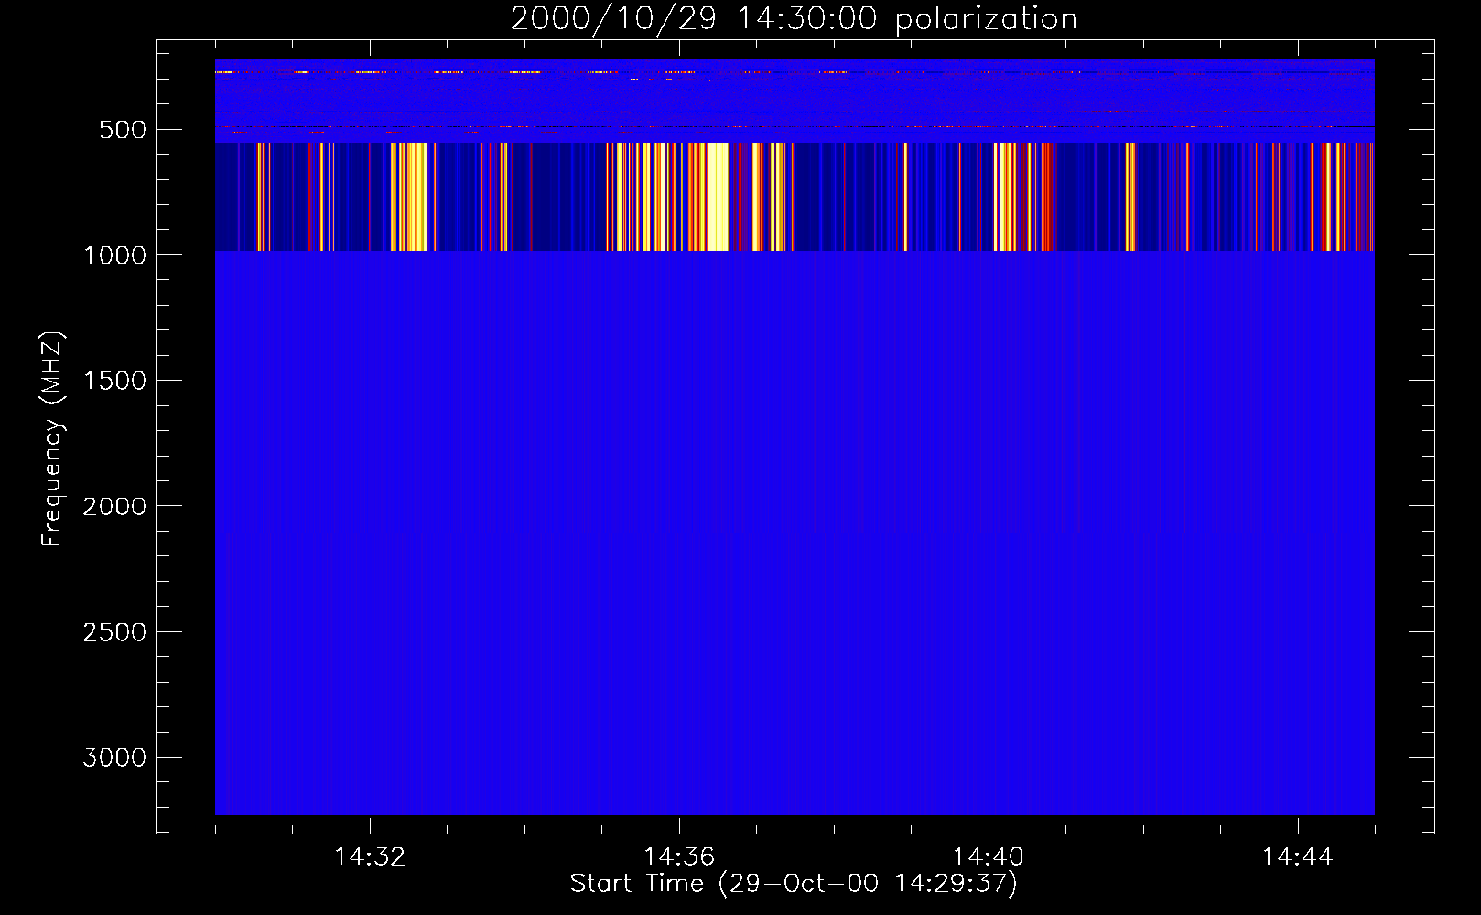
Task: Click the thick red stripes just after 14:40
Action: 1047,197
